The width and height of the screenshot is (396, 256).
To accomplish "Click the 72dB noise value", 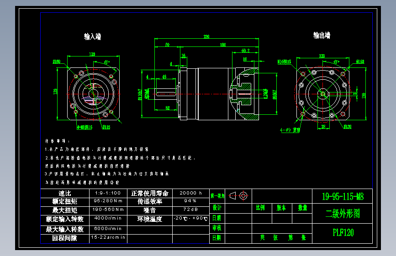I will click(190, 210).
